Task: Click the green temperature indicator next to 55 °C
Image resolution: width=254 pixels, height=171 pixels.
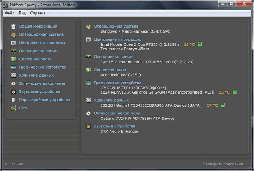Action: [235, 92]
